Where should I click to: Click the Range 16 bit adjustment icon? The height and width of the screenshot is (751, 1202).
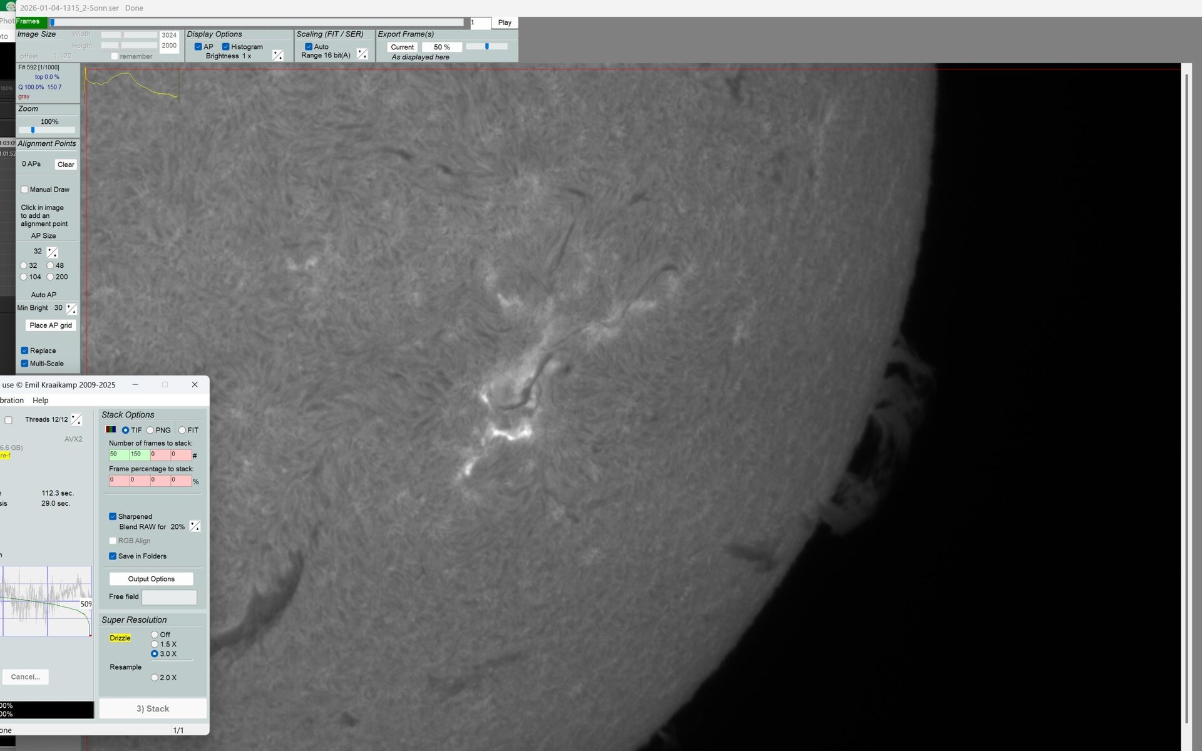point(362,54)
